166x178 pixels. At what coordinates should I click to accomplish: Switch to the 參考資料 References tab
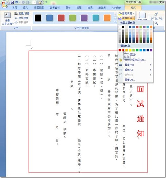(55, 8)
